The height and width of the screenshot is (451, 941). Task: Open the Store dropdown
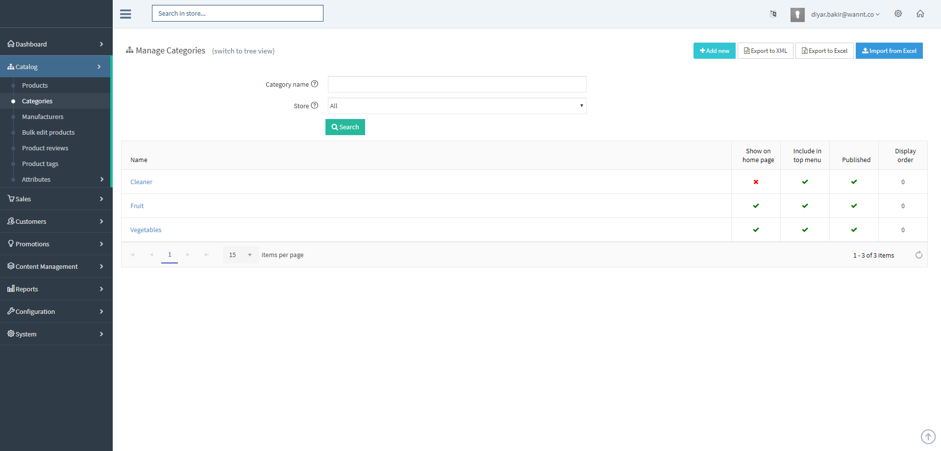pyautogui.click(x=457, y=106)
